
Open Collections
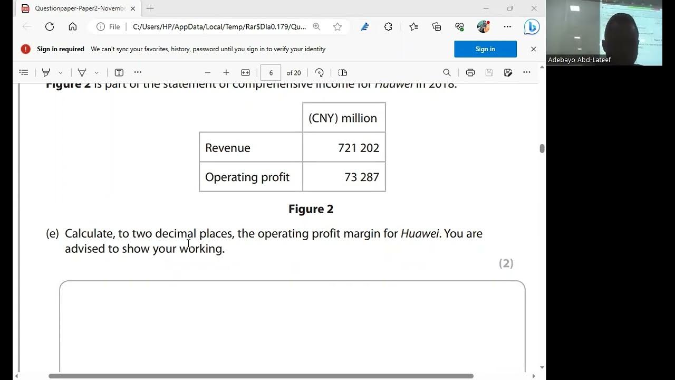(x=437, y=26)
